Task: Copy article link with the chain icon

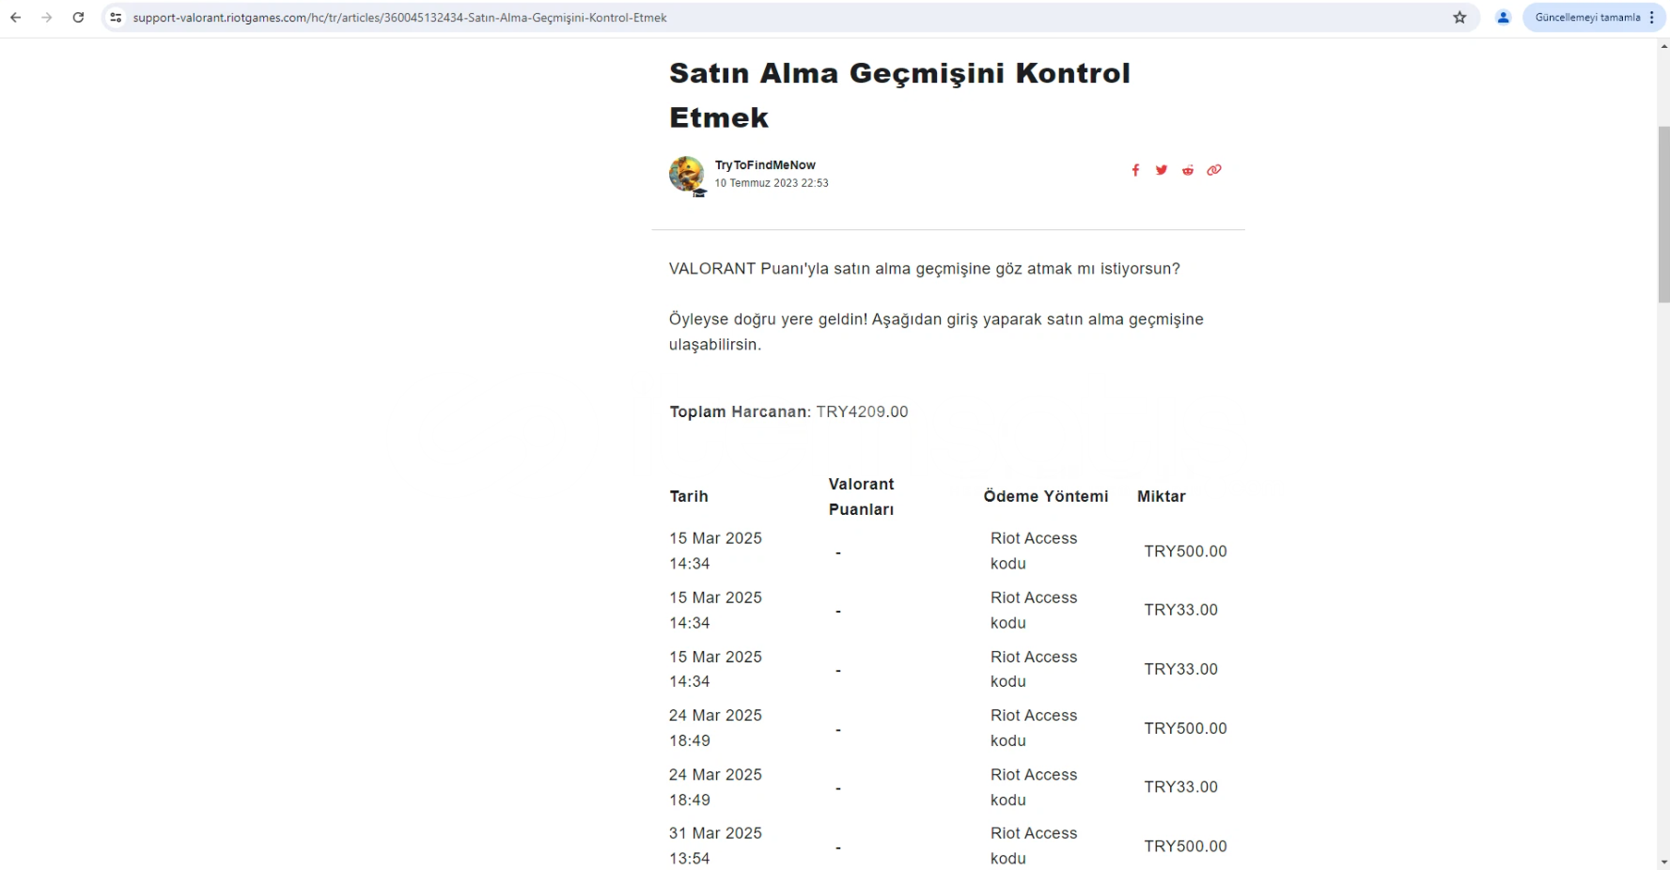Action: pyautogui.click(x=1214, y=170)
